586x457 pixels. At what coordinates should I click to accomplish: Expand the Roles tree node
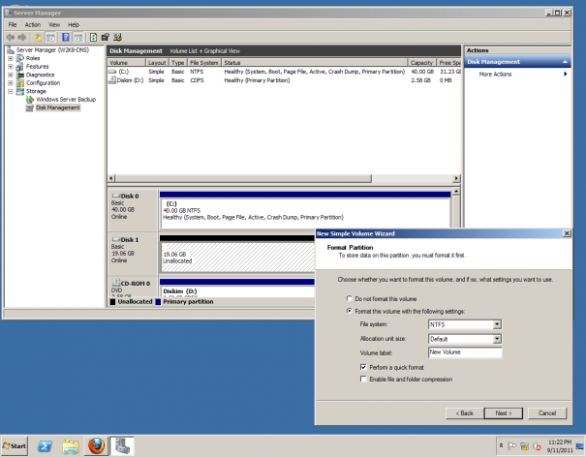(x=11, y=58)
